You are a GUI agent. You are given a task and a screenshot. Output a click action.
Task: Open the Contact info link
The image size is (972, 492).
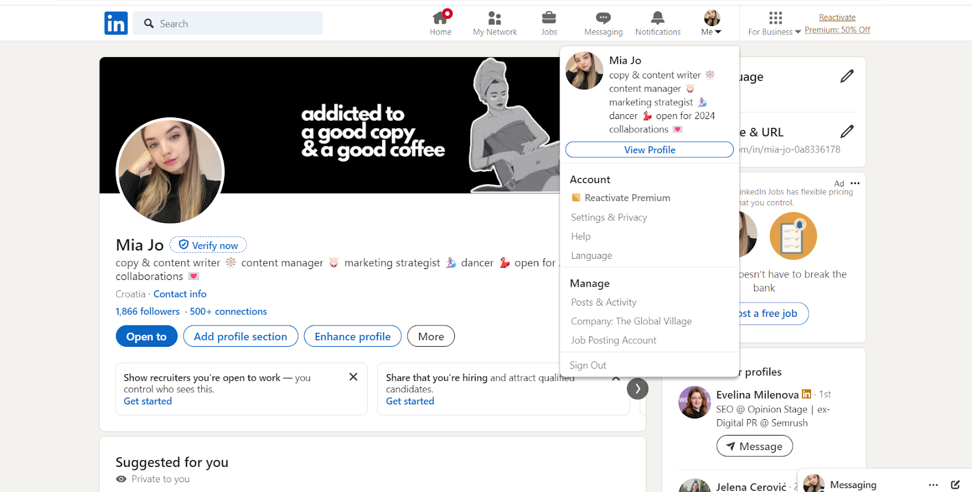click(180, 294)
